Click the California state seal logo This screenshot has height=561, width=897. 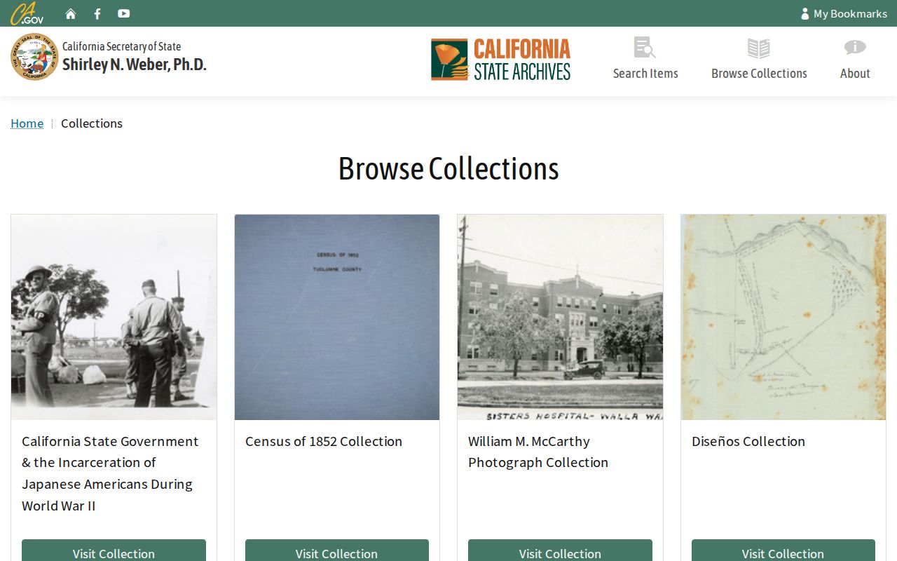34,57
